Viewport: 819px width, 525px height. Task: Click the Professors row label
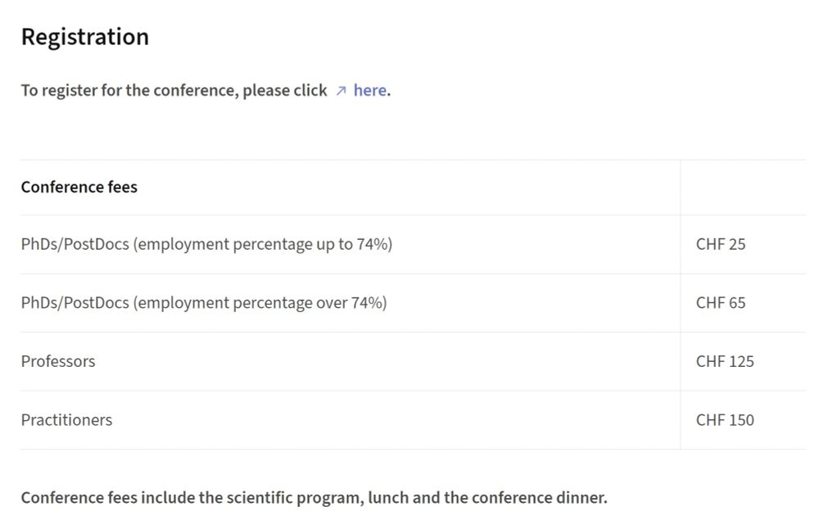(x=58, y=361)
